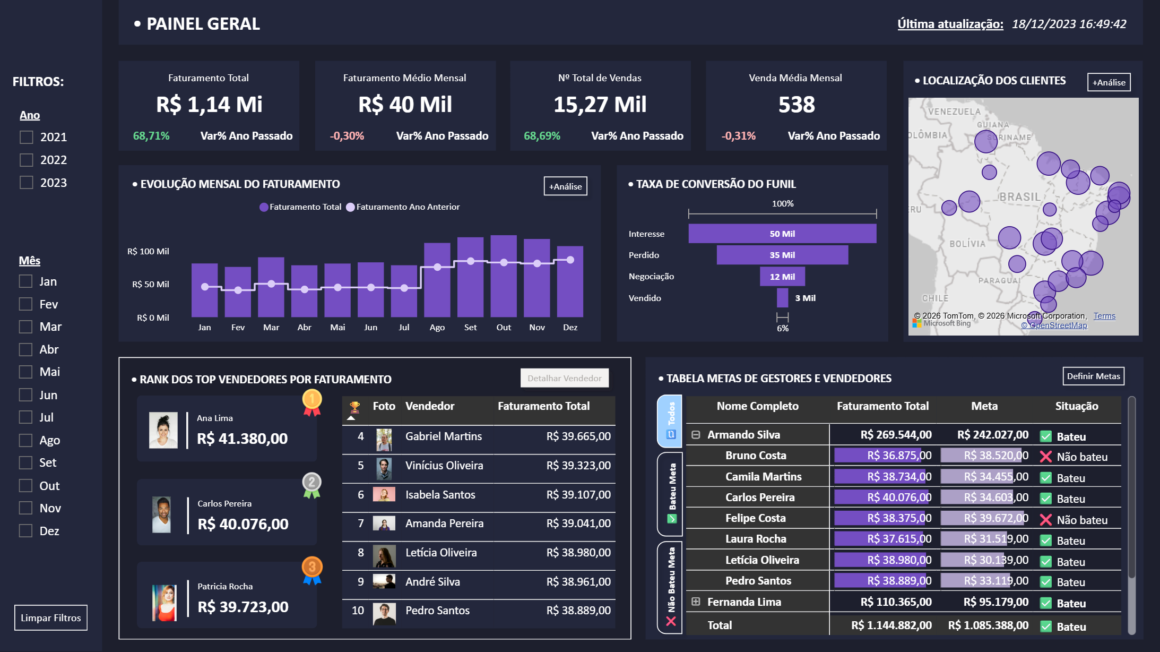Viewport: 1160px width, 652px height.
Task: Click the trophy rank column icon
Action: coord(354,407)
